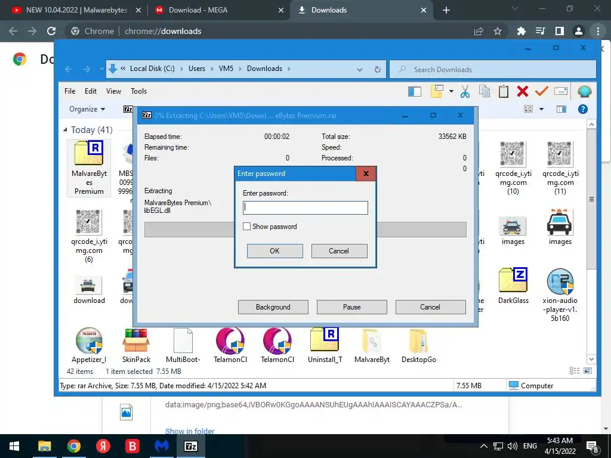
Task: Bookmark this page with star icon
Action: click(x=497, y=31)
